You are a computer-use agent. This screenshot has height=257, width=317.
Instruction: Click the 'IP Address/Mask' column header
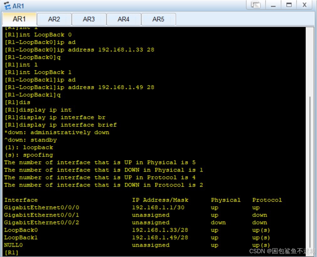pyautogui.click(x=160, y=200)
